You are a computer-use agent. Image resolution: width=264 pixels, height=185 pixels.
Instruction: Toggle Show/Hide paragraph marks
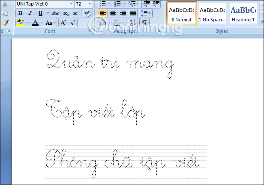click(144, 23)
